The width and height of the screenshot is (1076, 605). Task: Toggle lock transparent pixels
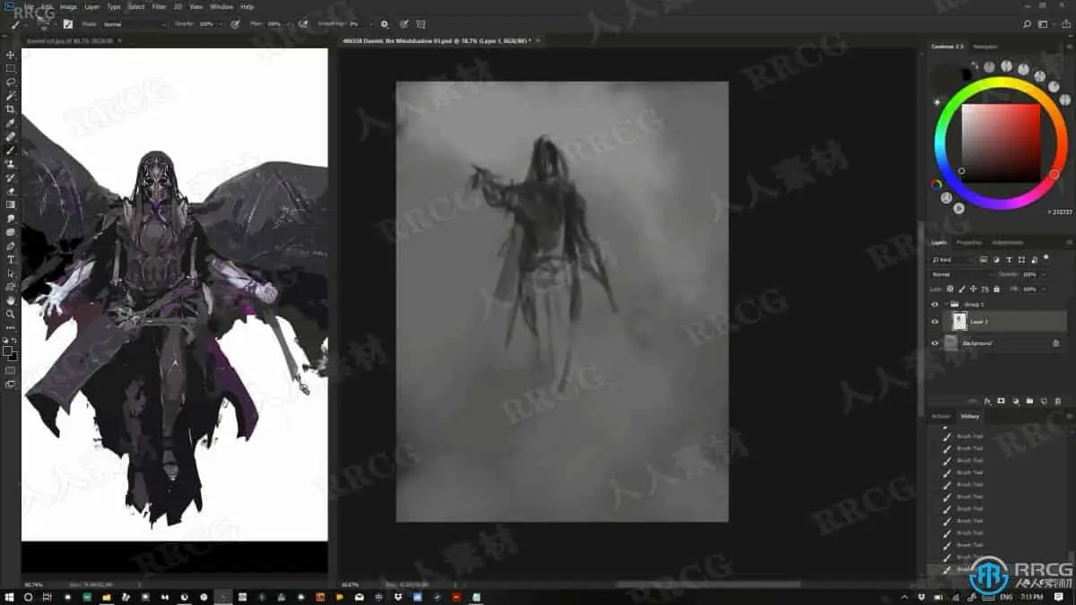(x=950, y=289)
